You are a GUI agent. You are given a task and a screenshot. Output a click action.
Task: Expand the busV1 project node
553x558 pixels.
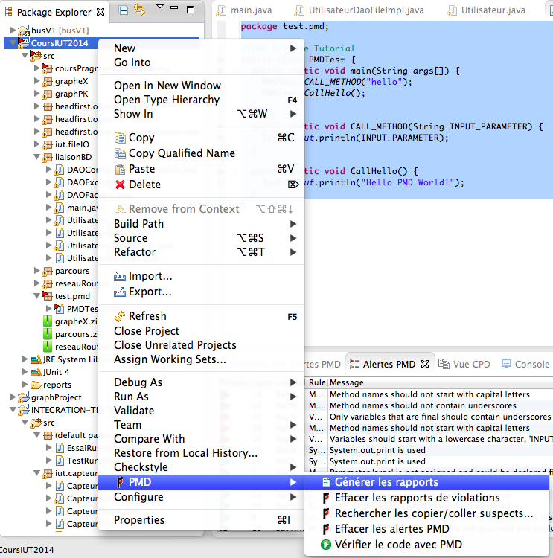coord(14,31)
